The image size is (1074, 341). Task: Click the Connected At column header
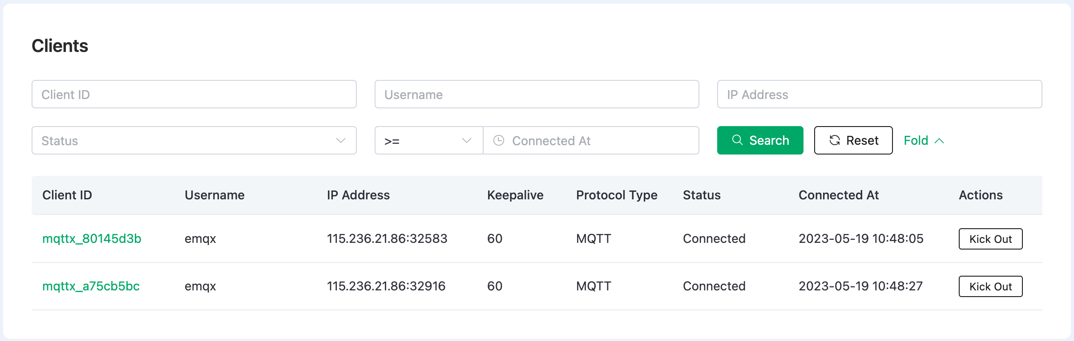click(839, 195)
